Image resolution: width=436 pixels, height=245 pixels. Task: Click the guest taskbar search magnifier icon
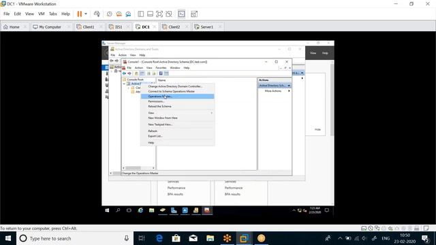118,210
